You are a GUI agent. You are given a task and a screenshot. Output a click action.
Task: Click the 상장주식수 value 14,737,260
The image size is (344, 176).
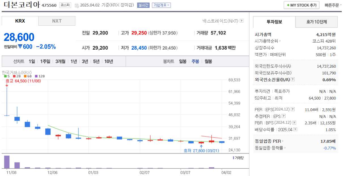(x=326, y=48)
